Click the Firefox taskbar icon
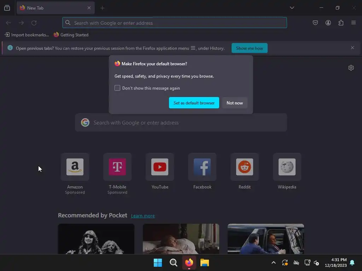Image resolution: width=362 pixels, height=271 pixels. click(189, 263)
